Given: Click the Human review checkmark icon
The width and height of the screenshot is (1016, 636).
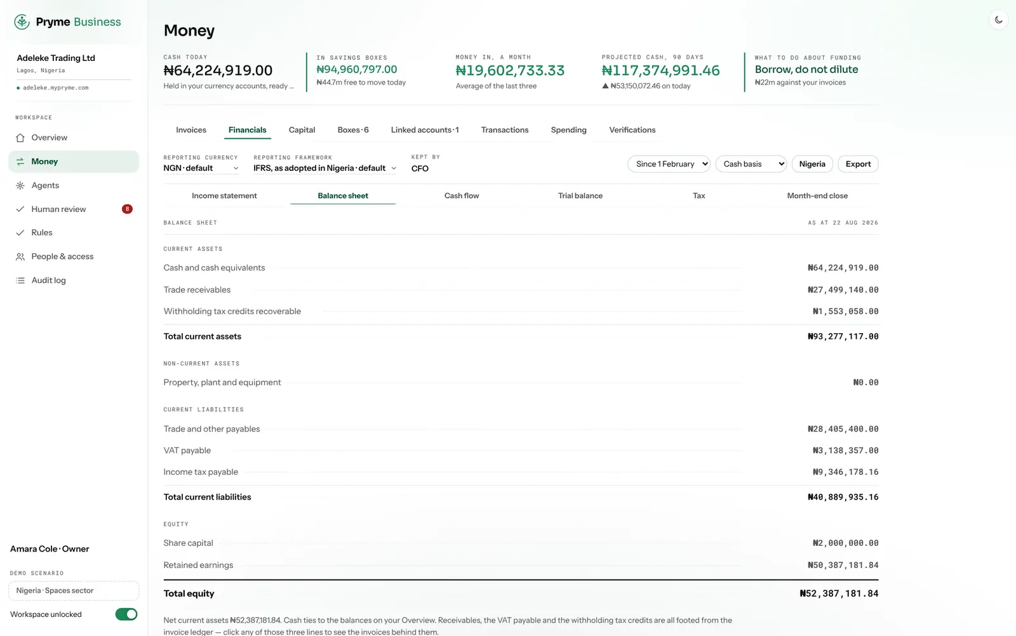Looking at the screenshot, I should tap(20, 209).
